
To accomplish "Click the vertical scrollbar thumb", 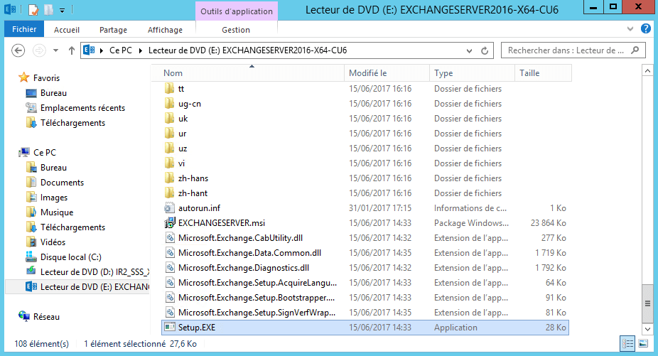I will pyautogui.click(x=647, y=303).
